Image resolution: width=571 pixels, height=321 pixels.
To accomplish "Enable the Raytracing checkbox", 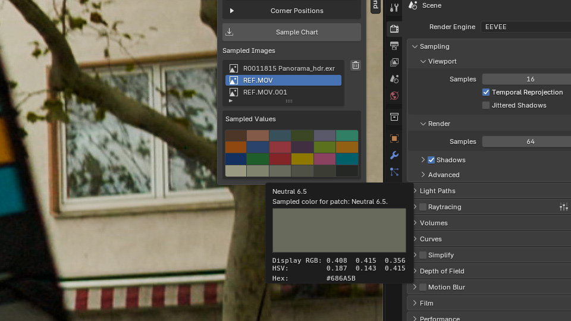I will pyautogui.click(x=423, y=207).
